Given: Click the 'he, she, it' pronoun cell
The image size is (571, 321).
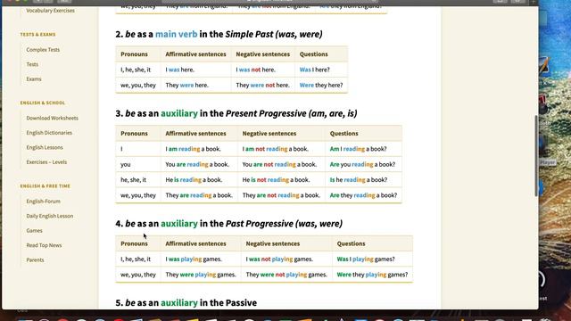Looking at the screenshot, I should [x=138, y=180].
